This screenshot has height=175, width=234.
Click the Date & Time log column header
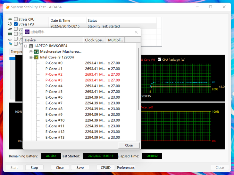point(68,20)
